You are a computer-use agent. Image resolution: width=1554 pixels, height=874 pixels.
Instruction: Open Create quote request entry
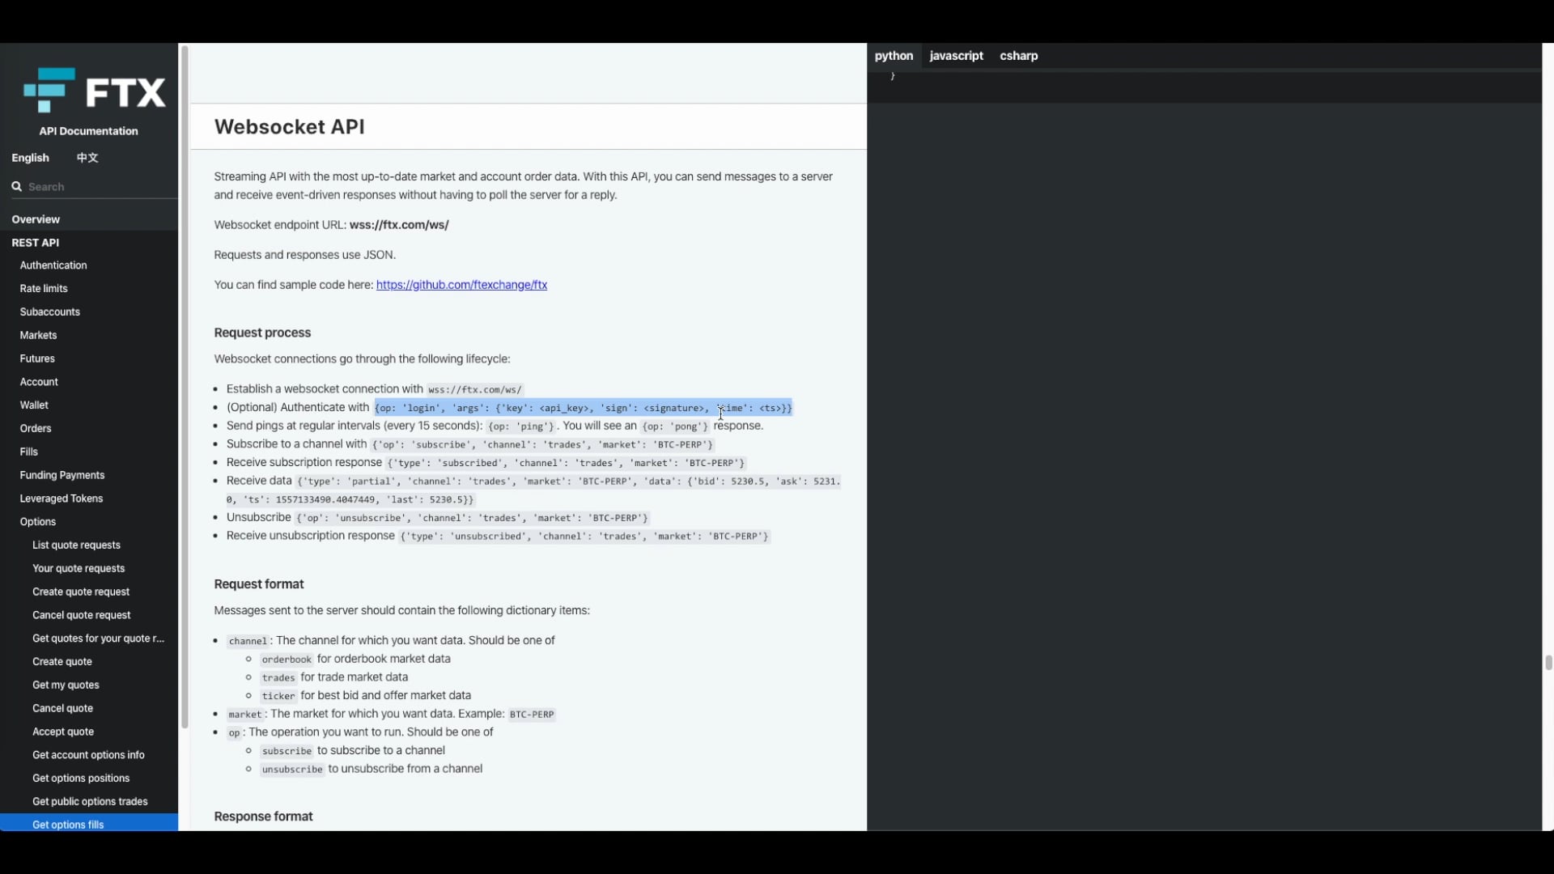coord(81,592)
